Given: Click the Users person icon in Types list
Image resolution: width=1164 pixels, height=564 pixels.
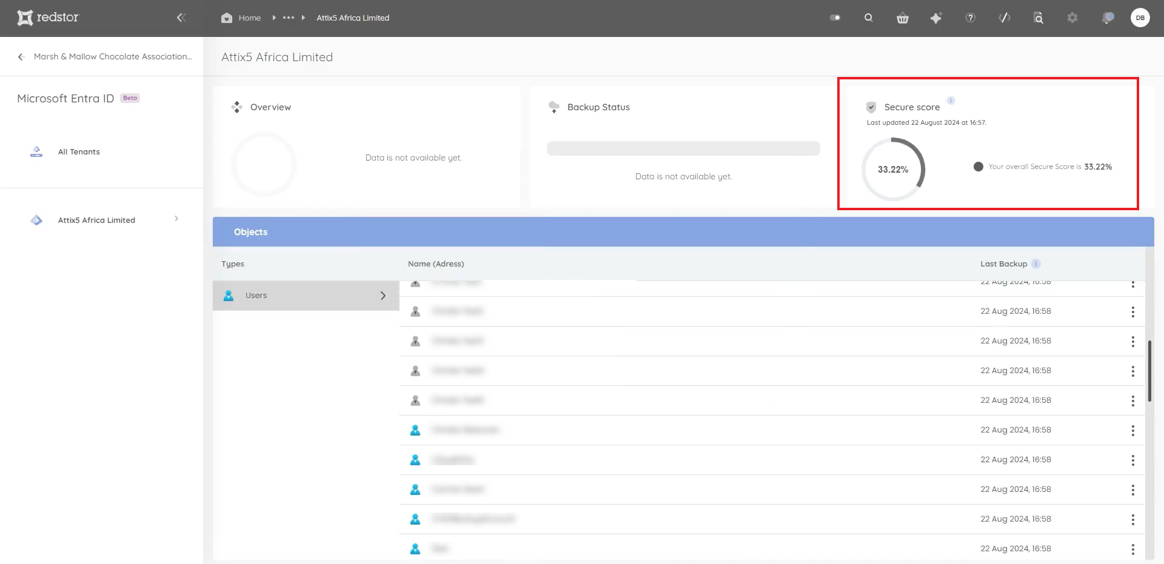Looking at the screenshot, I should [229, 296].
